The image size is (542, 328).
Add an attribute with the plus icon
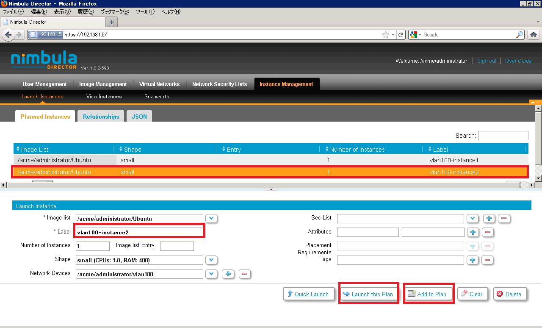point(473,232)
